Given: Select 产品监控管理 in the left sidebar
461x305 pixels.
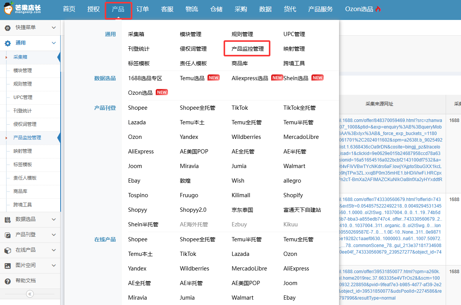Looking at the screenshot, I should tap(27, 138).
